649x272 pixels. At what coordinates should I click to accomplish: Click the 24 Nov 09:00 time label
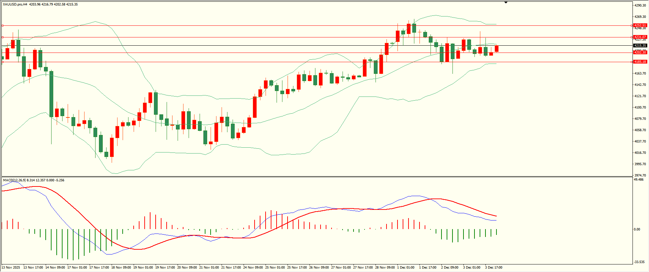pos(253,268)
